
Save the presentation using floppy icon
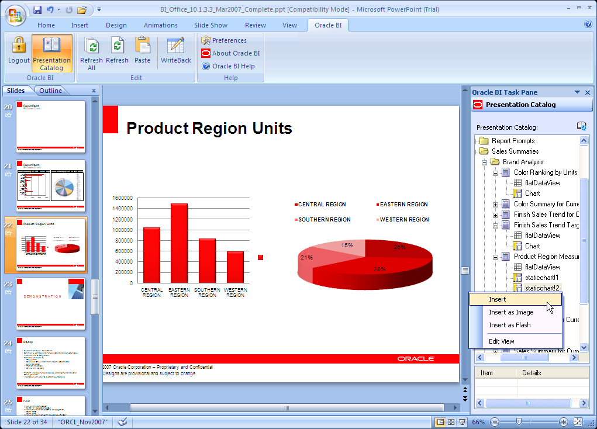[37, 10]
